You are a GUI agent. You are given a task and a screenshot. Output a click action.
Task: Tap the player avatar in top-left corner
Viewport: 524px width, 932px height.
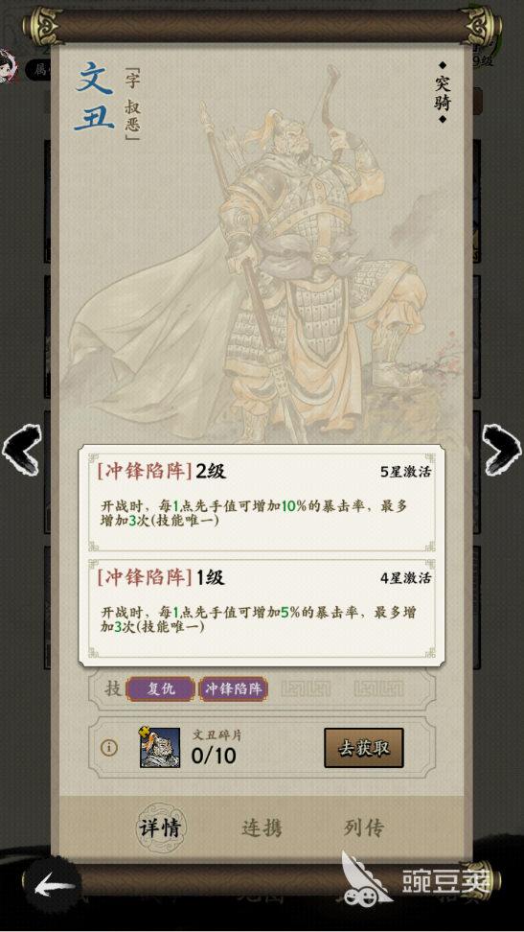coord(9,67)
